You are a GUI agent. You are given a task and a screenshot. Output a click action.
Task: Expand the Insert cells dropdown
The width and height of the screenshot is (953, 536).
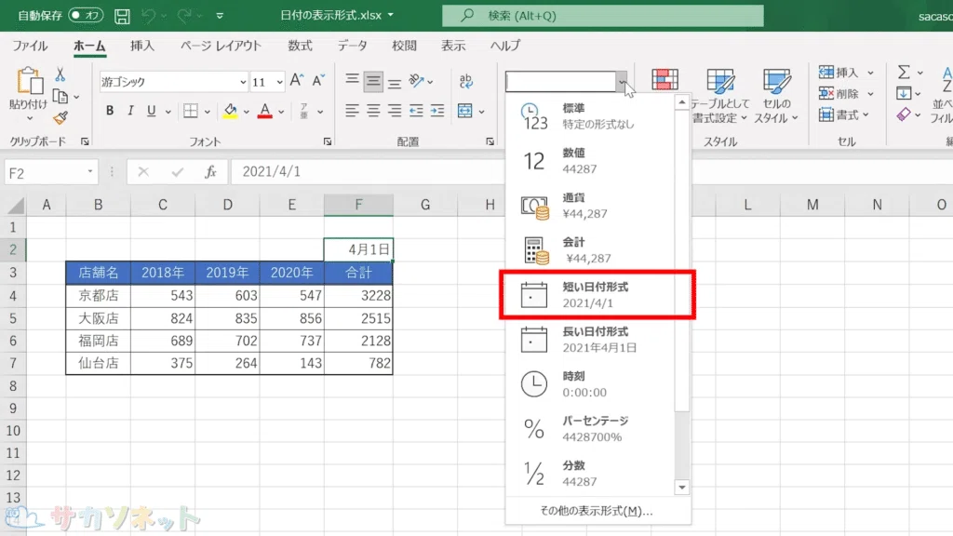click(x=870, y=73)
